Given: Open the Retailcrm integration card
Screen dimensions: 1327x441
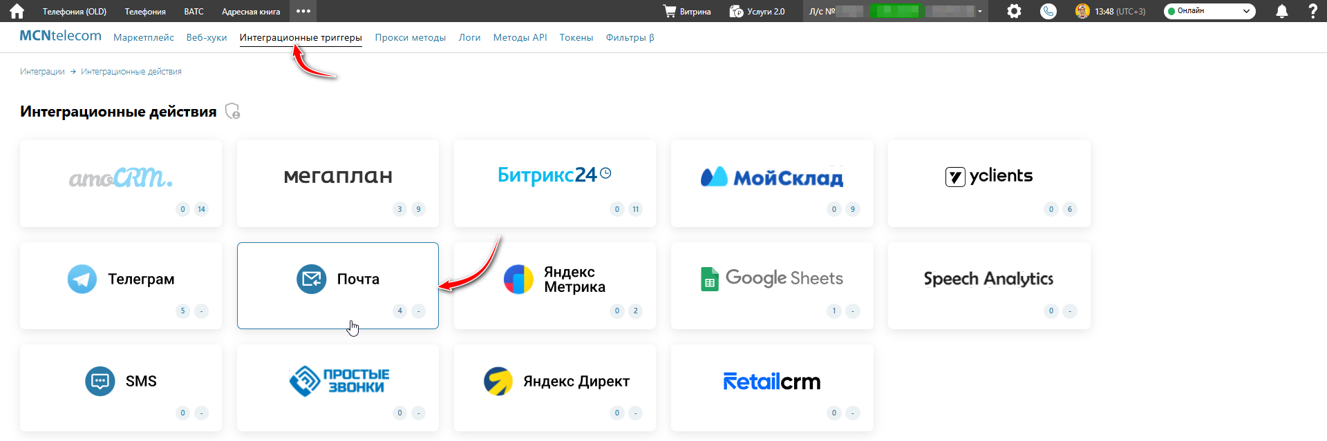Looking at the screenshot, I should click(772, 388).
